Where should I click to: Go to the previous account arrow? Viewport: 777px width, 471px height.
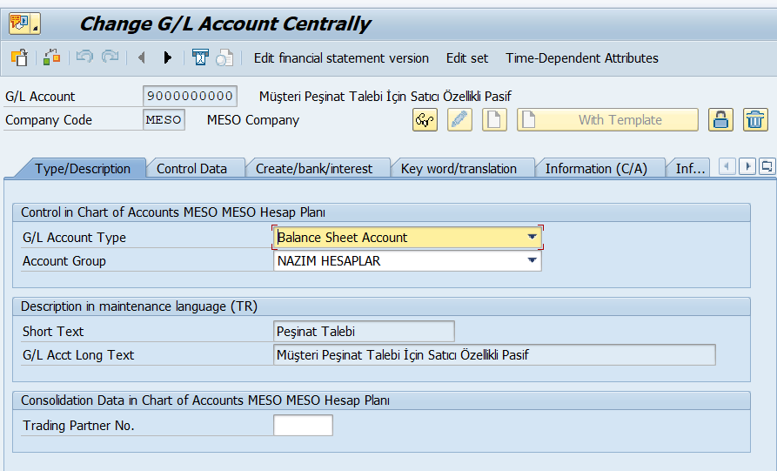pyautogui.click(x=142, y=57)
